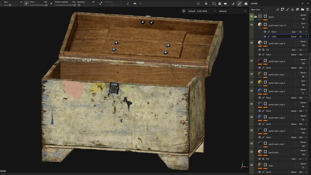This screenshot has width=311, height=175.
Task: Toggle visibility of paint mark copy 9
Action: pyautogui.click(x=251, y=43)
